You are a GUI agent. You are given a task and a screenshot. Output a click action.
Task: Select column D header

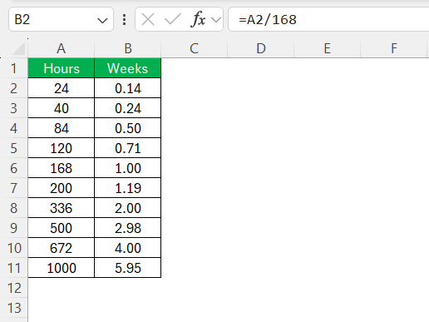261,48
